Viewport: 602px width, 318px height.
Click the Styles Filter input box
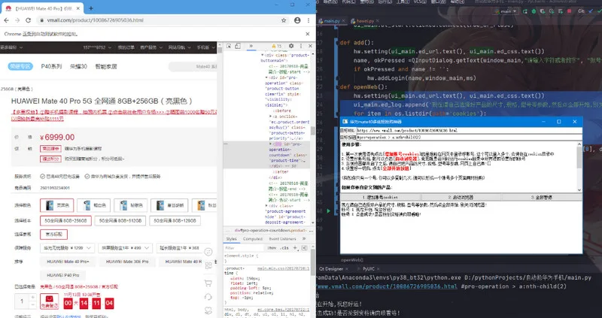coord(244,248)
